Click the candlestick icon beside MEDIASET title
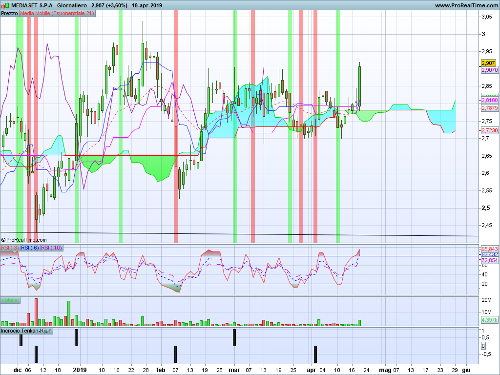Screen dimensions: 500x375 tap(5, 5)
